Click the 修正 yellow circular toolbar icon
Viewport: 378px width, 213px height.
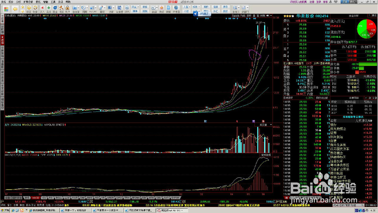tap(29, 9)
